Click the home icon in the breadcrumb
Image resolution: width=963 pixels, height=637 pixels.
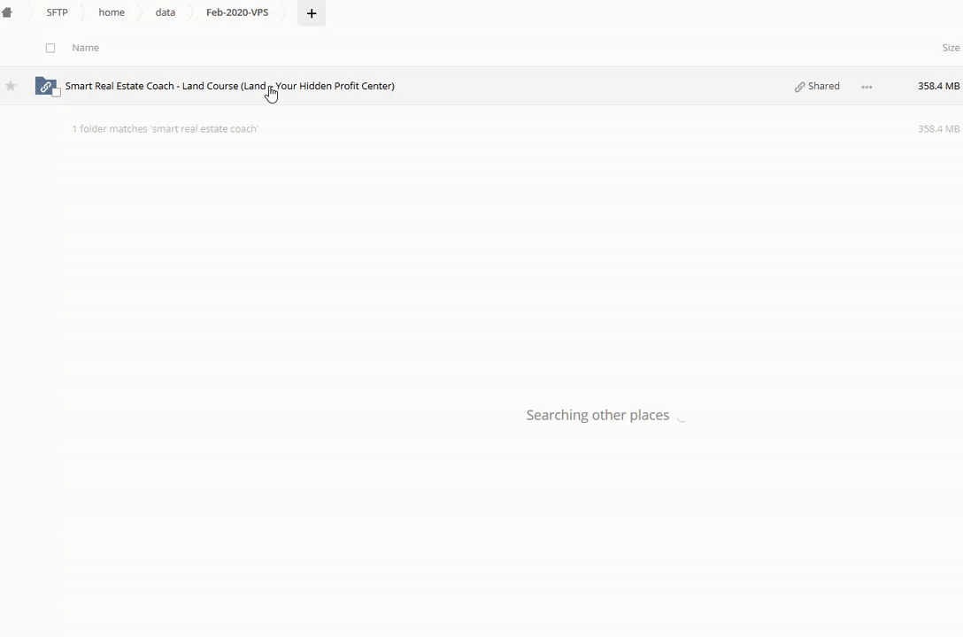[x=7, y=12]
